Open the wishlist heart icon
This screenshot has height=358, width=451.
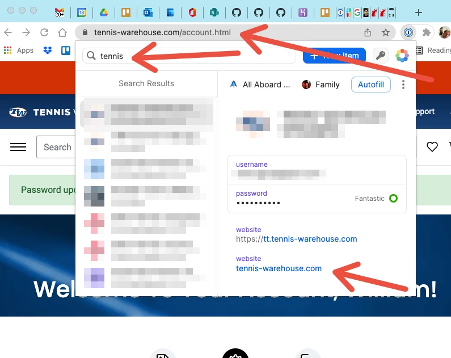(432, 147)
